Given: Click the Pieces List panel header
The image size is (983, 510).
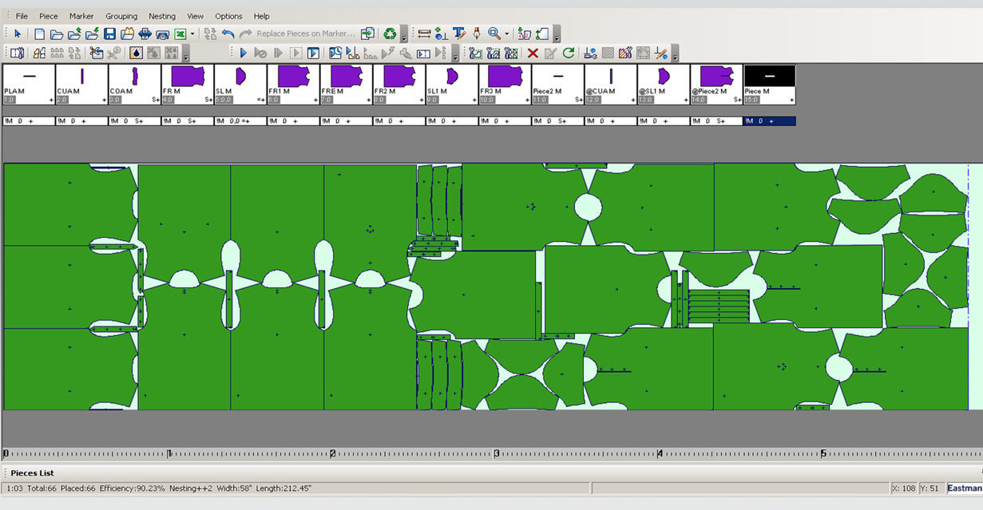Looking at the screenshot, I should [x=34, y=472].
